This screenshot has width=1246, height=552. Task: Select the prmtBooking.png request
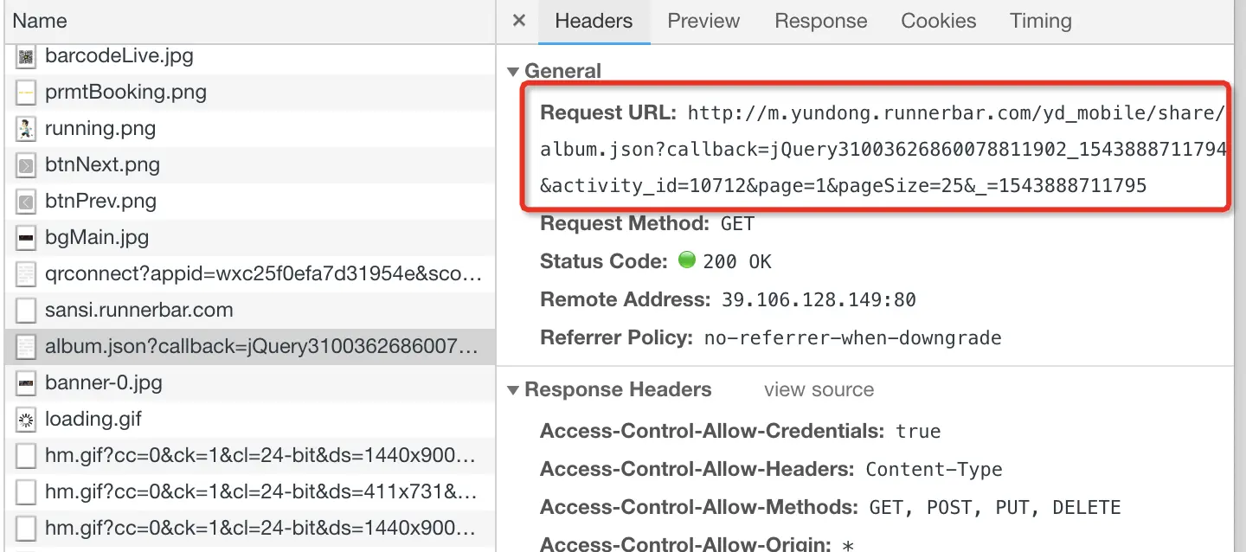[x=249, y=93]
